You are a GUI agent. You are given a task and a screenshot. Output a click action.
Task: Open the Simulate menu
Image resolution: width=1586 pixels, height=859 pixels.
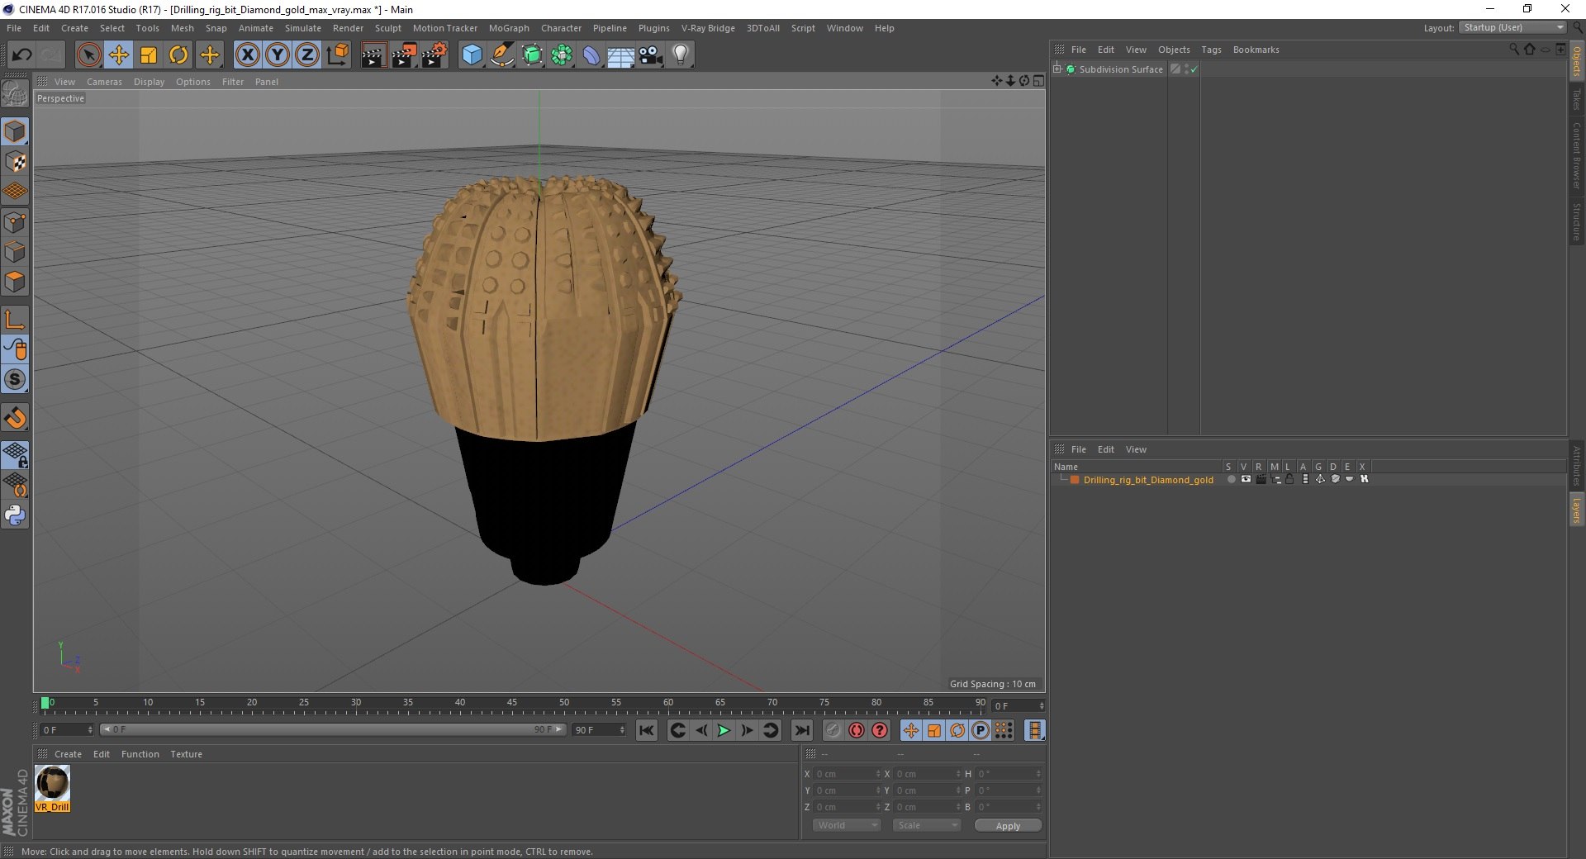tap(302, 28)
